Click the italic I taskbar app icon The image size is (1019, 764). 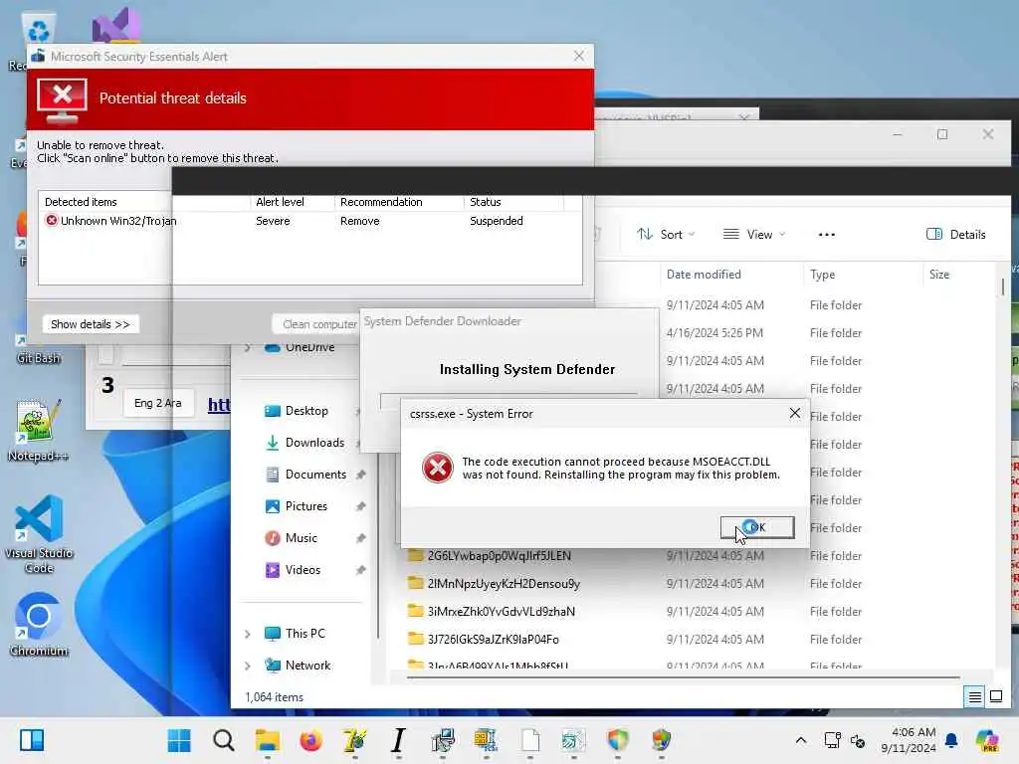click(398, 740)
